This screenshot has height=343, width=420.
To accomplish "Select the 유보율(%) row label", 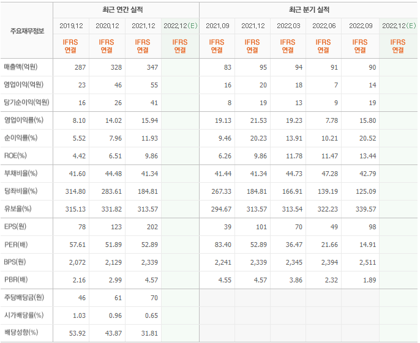I will click(18, 208).
